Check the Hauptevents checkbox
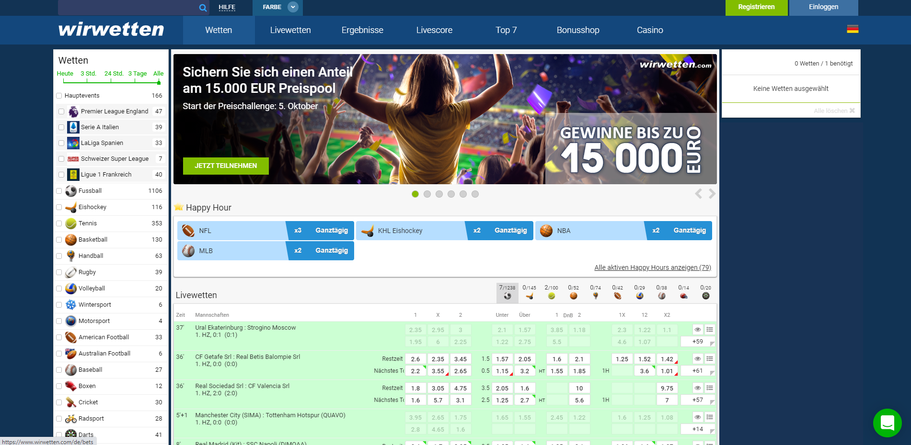This screenshot has height=445, width=911. tap(59, 96)
